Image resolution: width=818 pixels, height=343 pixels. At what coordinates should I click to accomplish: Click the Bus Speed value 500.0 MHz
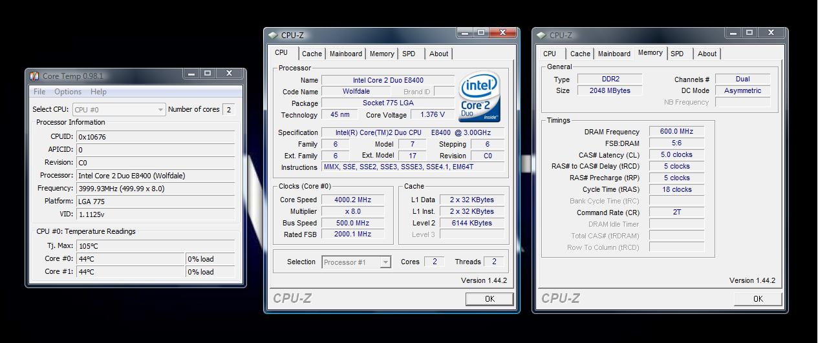[352, 223]
